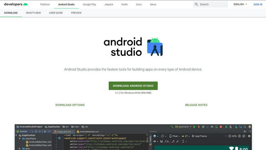Image resolution: width=266 pixels, height=150 pixels.
Task: Open the RELEASE NOTES link
Action: click(x=196, y=105)
